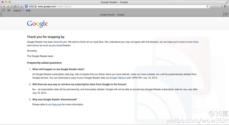This screenshot has height=125, width=229.
Task: Open the Downloads button in the toolbar
Action: [225, 6]
